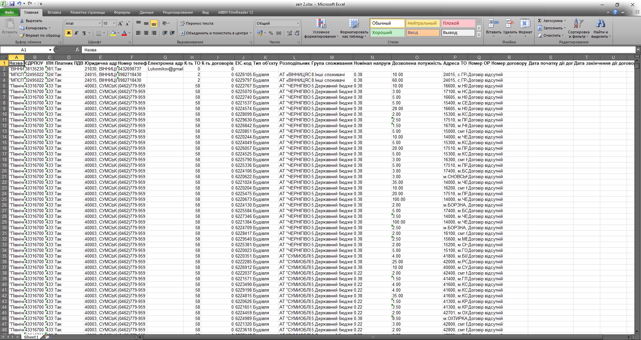Click the Find and Select binoculars icon
Image resolution: width=641 pixels, height=340 pixels.
(x=600, y=24)
